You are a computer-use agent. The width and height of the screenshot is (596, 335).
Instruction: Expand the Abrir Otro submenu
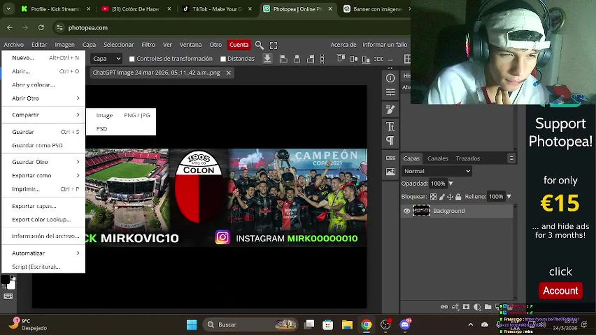[43, 98]
